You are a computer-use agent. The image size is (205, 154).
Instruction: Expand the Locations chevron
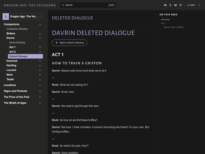click(40, 85)
